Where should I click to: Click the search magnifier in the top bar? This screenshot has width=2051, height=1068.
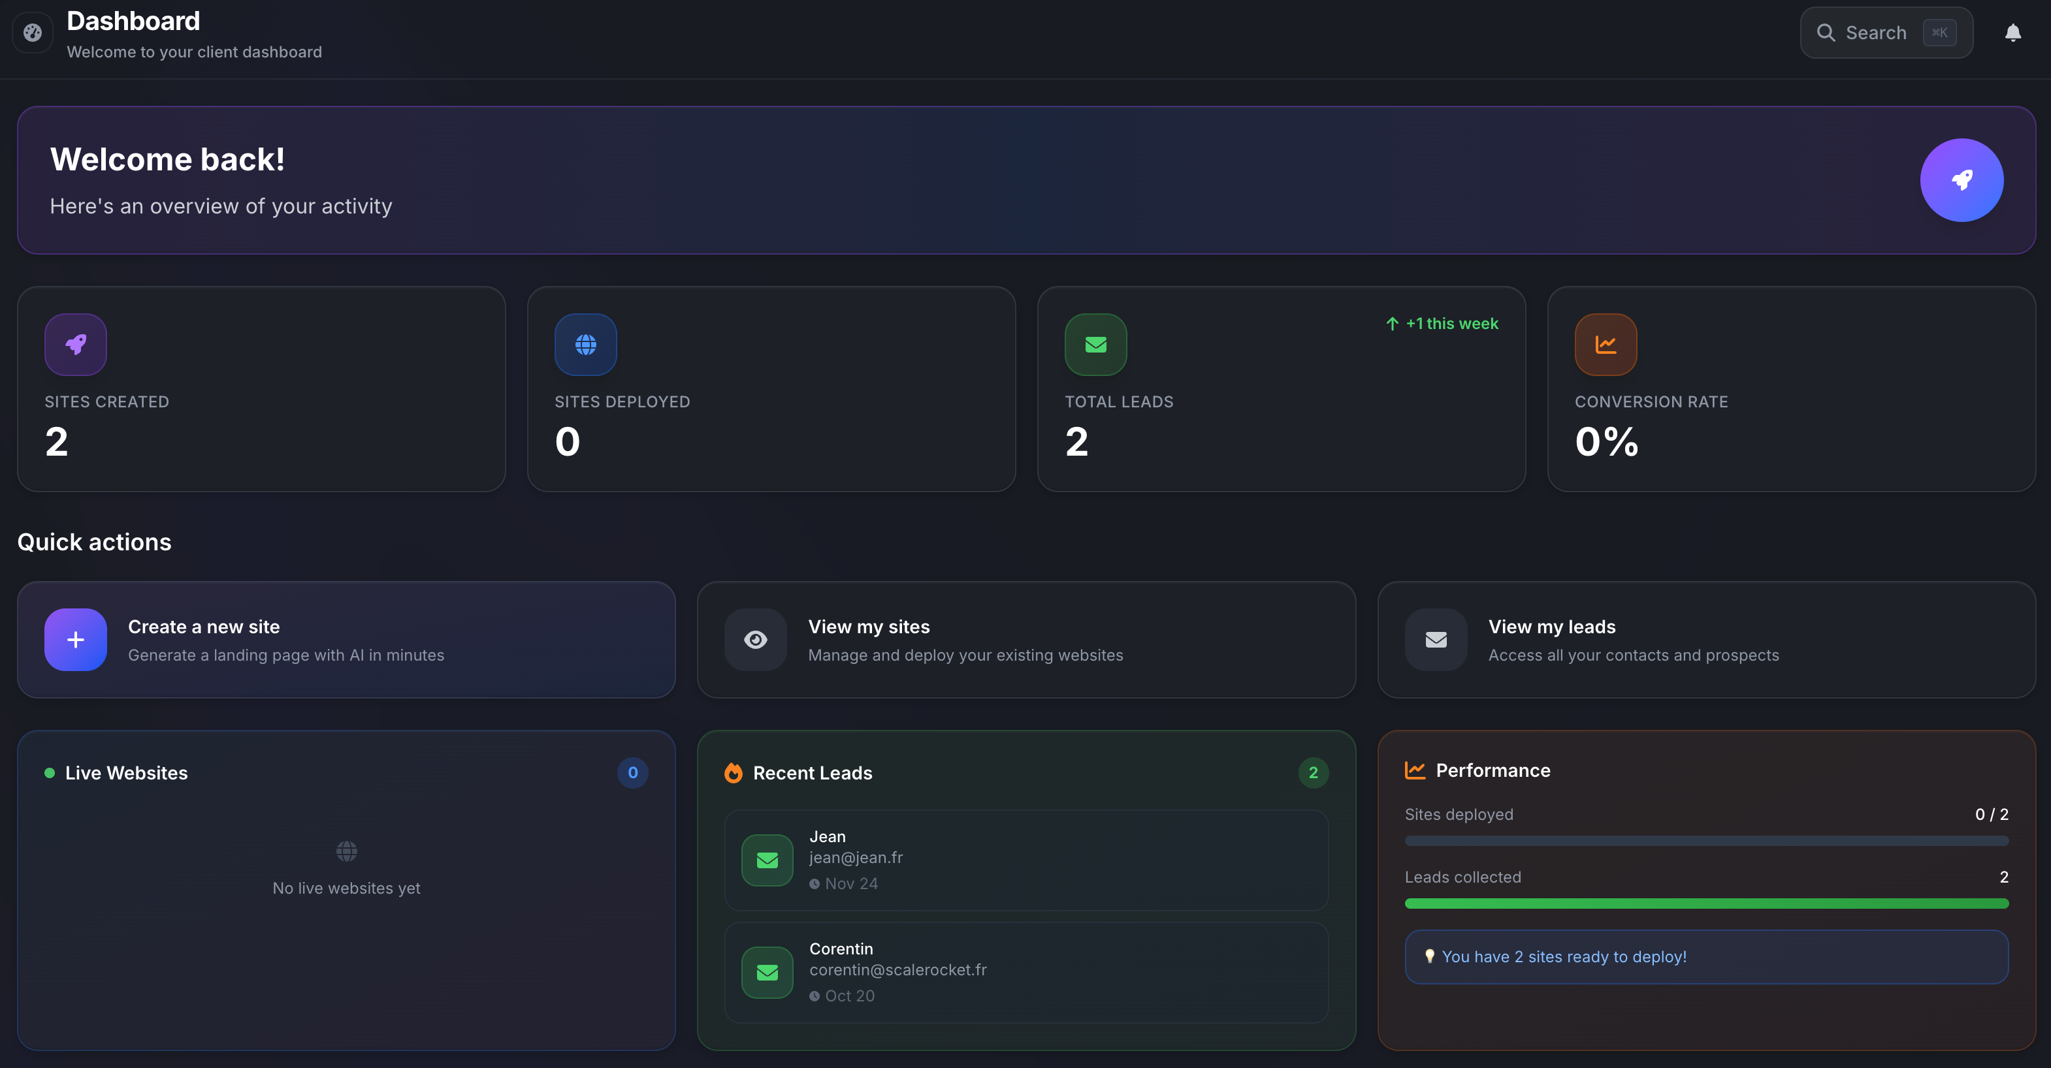[1826, 32]
